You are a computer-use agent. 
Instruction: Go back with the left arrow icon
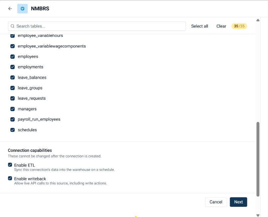(10, 9)
